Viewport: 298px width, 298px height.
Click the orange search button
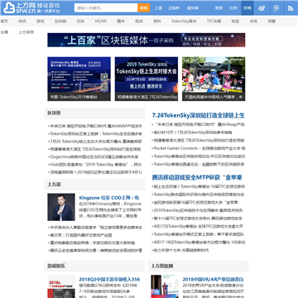[143, 8]
